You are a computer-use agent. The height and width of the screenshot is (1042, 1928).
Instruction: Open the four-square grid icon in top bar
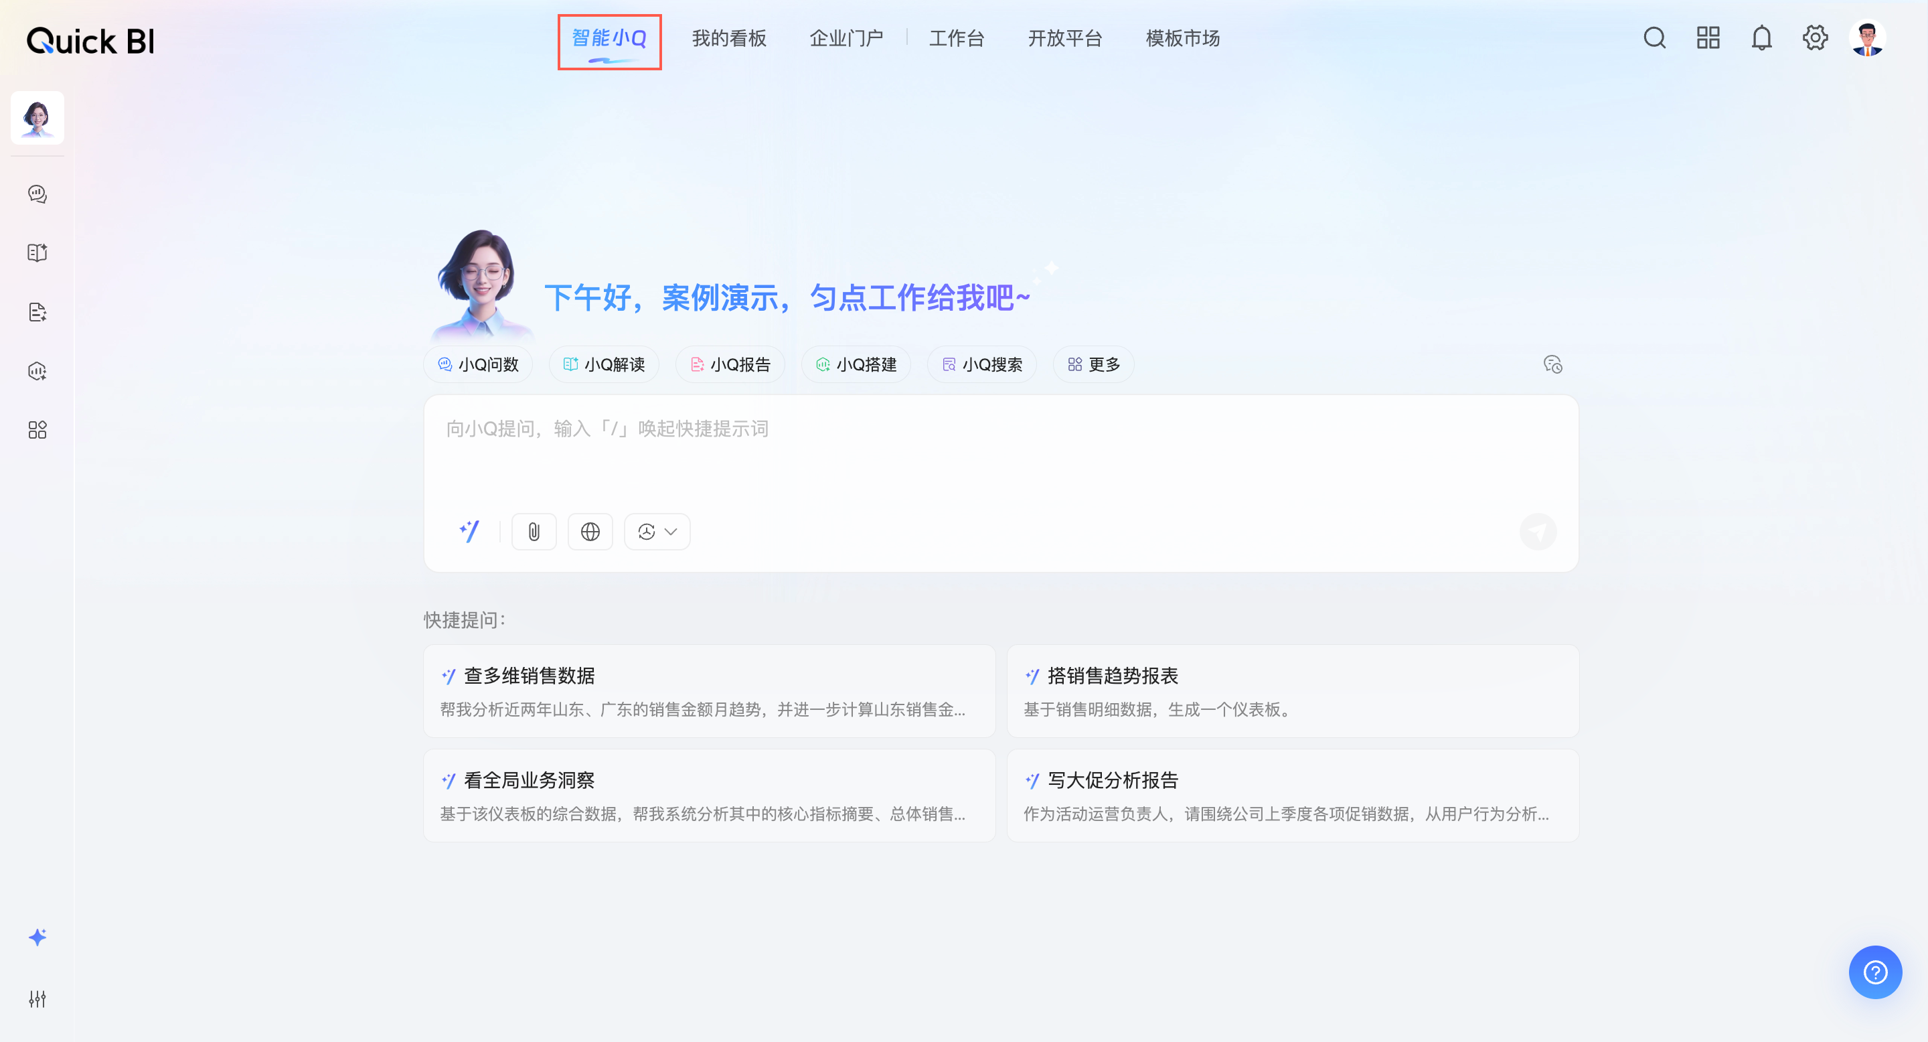pyautogui.click(x=1708, y=38)
